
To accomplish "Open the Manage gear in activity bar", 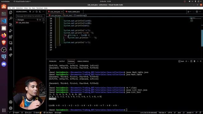I will 10,108.
